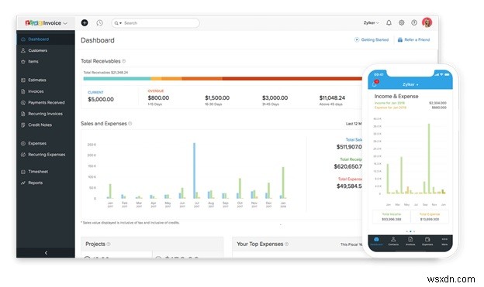The width and height of the screenshot is (484, 287).
Task: Click the Your Top Expenses info icon
Action: pyautogui.click(x=287, y=244)
